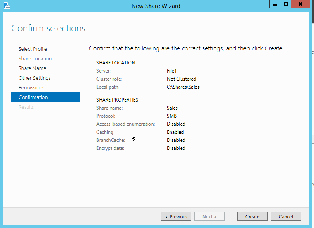Jump to the Share Name step
The image size is (314, 228).
[x=32, y=68]
